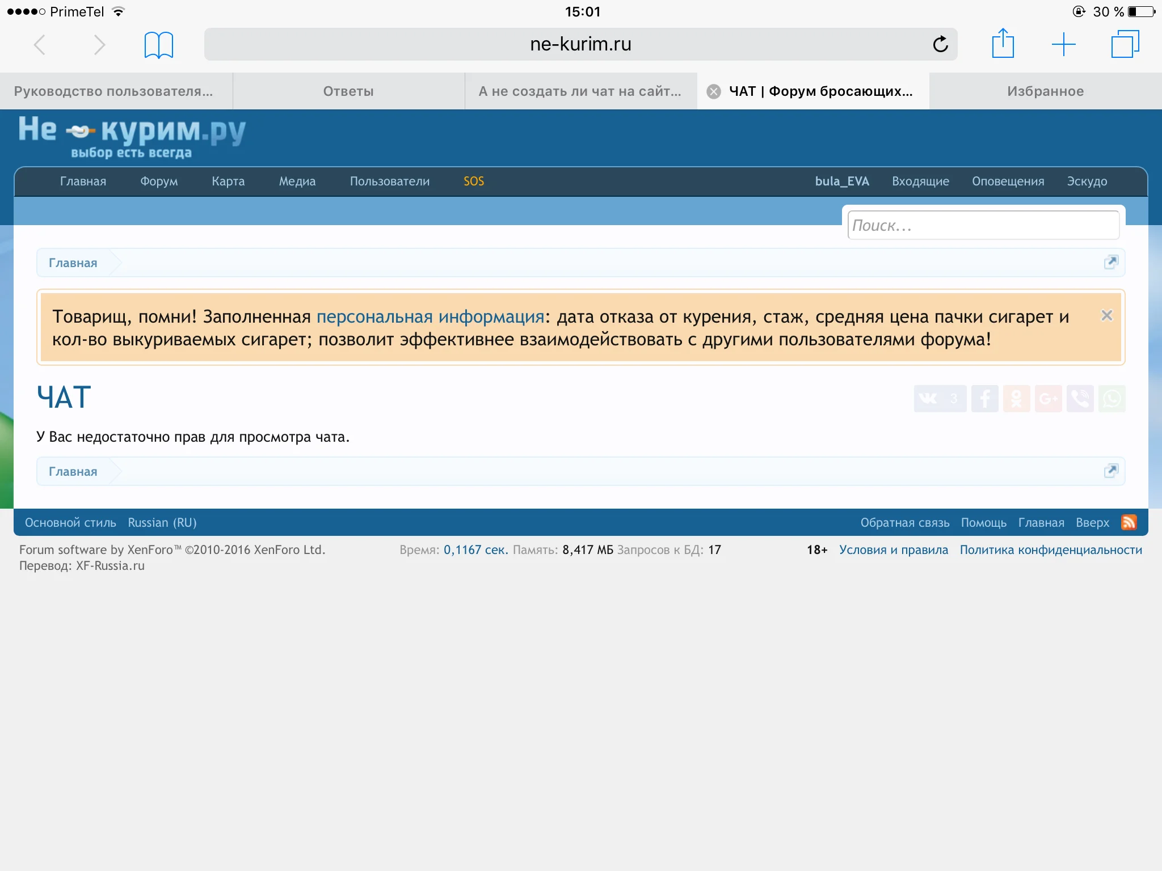Open the quick navigation icon in the bottom breadcrumb
The height and width of the screenshot is (871, 1162).
pos(1110,471)
